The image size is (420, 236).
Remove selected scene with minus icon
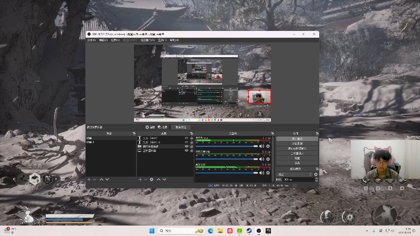(94, 179)
